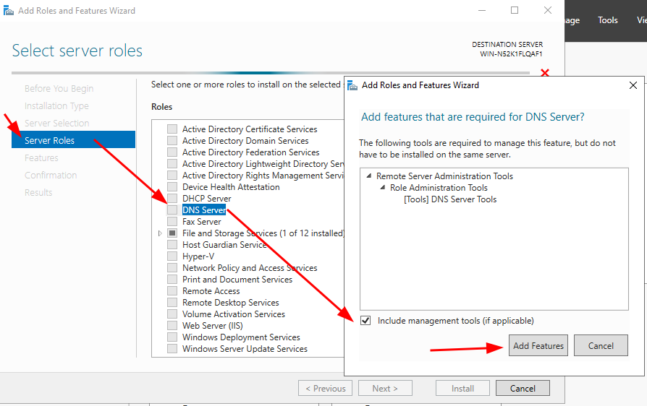Check Windows Server Update Services checkbox
Screen dimensions: 647x406
point(172,349)
